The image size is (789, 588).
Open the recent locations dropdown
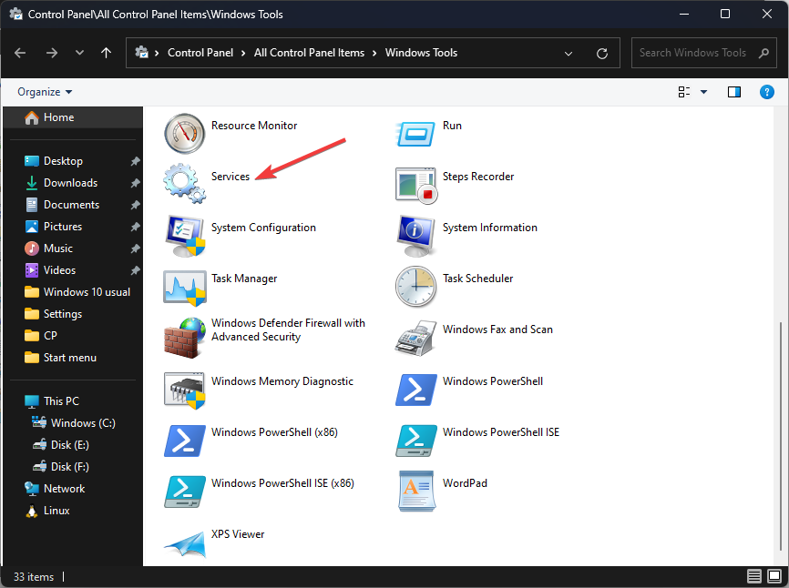point(79,53)
